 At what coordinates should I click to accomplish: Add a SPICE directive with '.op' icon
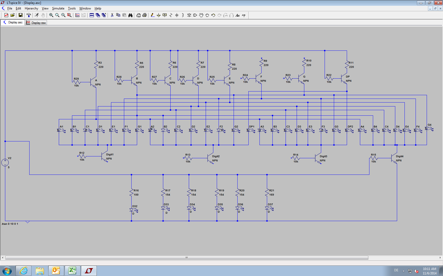click(x=244, y=15)
